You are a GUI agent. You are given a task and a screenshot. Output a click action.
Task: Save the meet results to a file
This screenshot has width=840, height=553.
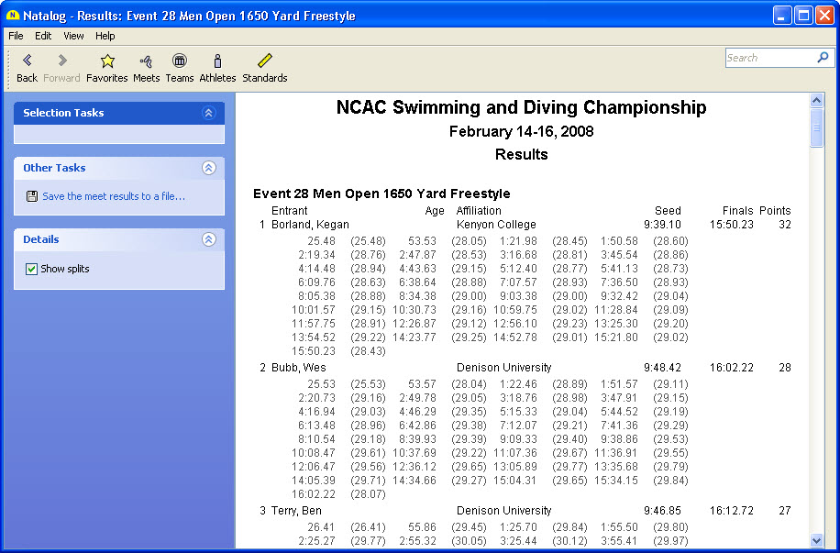pos(114,196)
